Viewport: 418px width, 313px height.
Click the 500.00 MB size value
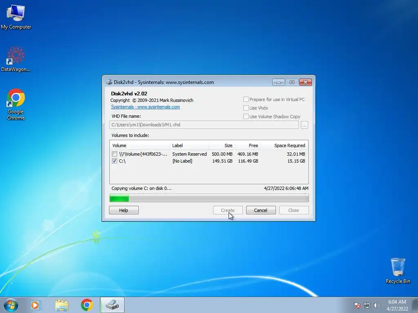coord(222,154)
